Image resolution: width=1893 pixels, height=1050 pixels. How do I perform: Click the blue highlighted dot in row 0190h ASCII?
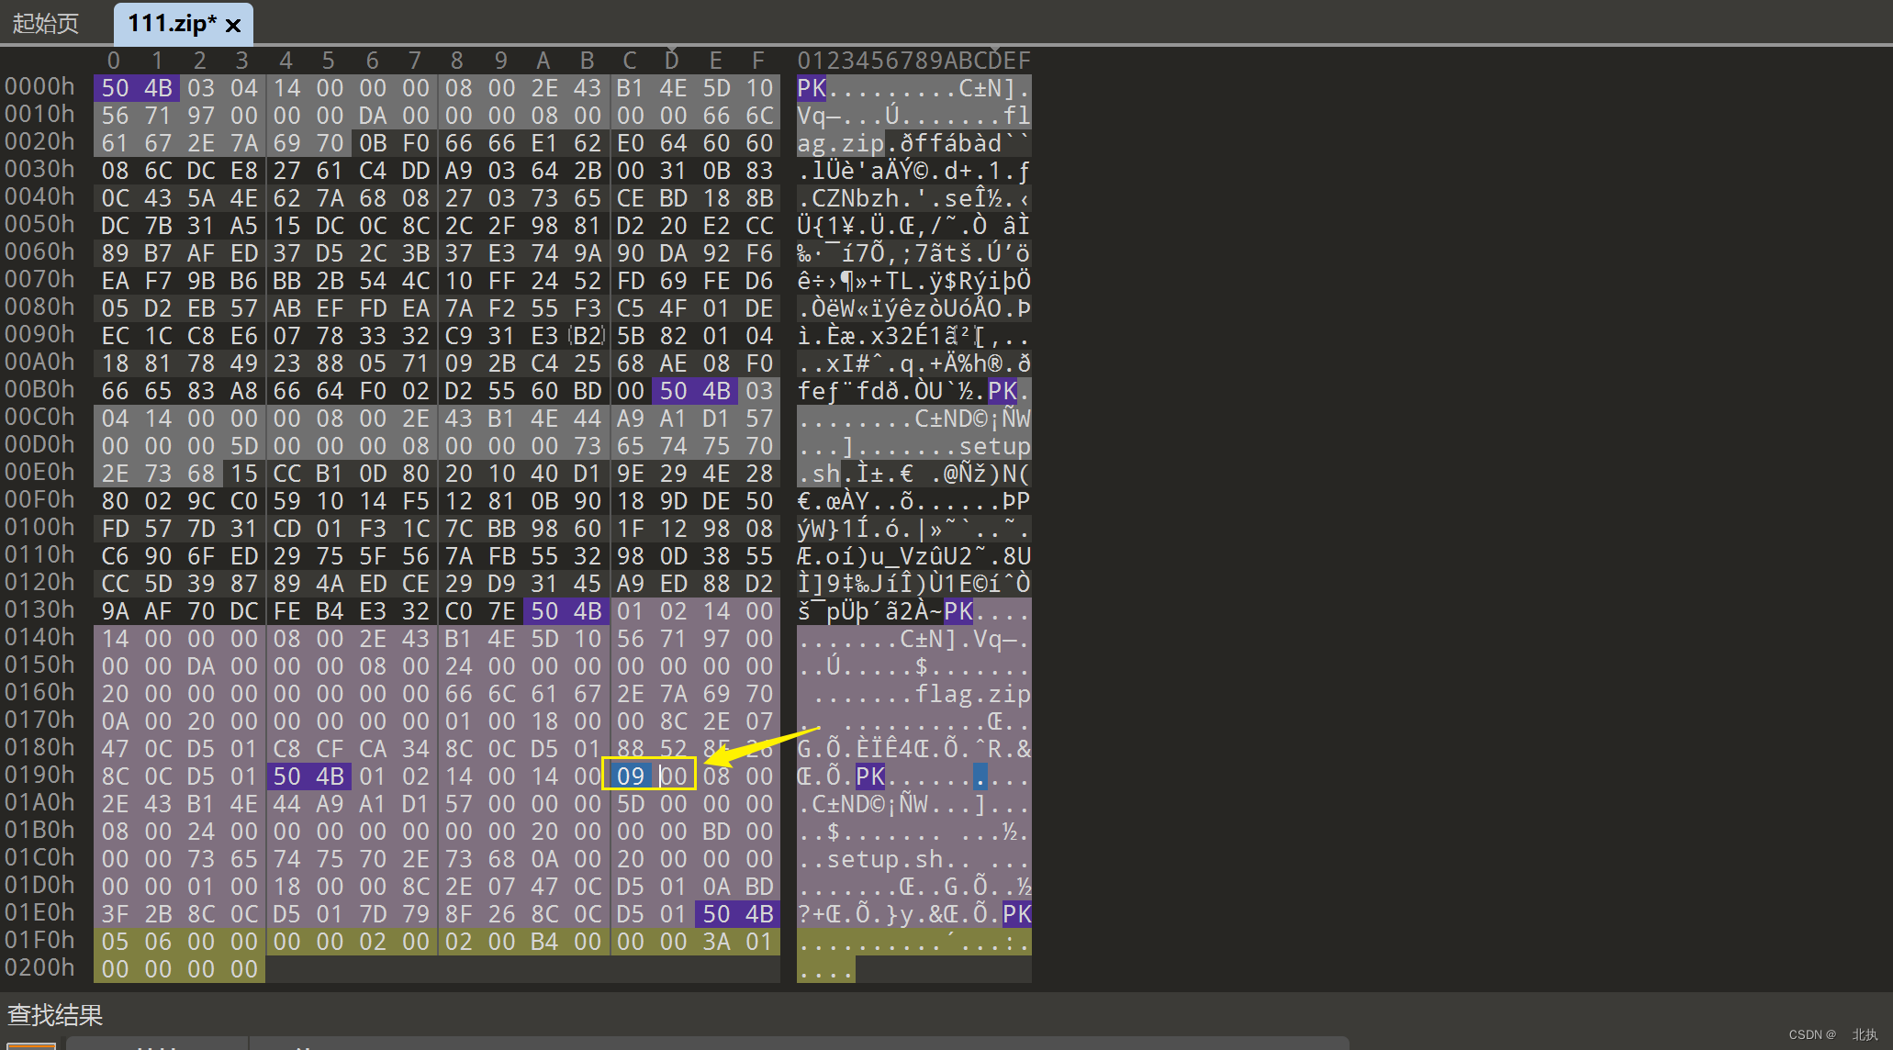pos(980,776)
